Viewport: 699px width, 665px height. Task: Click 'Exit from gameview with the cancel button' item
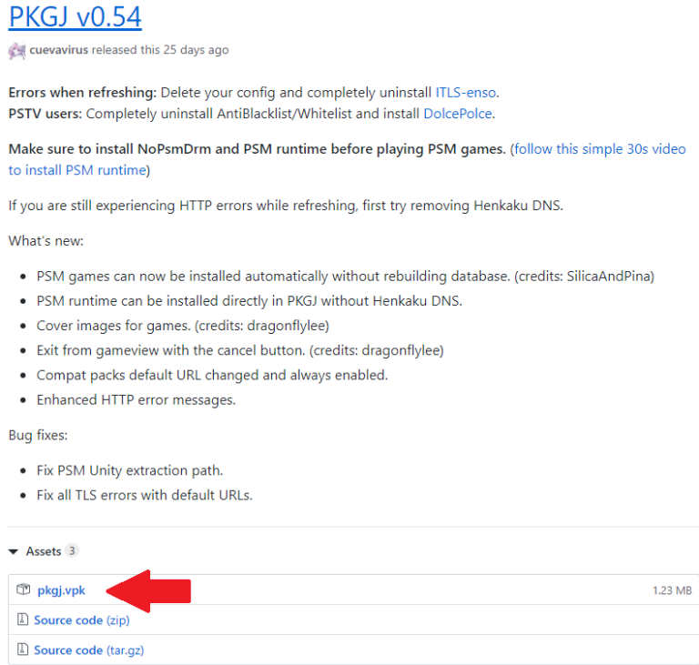(240, 351)
